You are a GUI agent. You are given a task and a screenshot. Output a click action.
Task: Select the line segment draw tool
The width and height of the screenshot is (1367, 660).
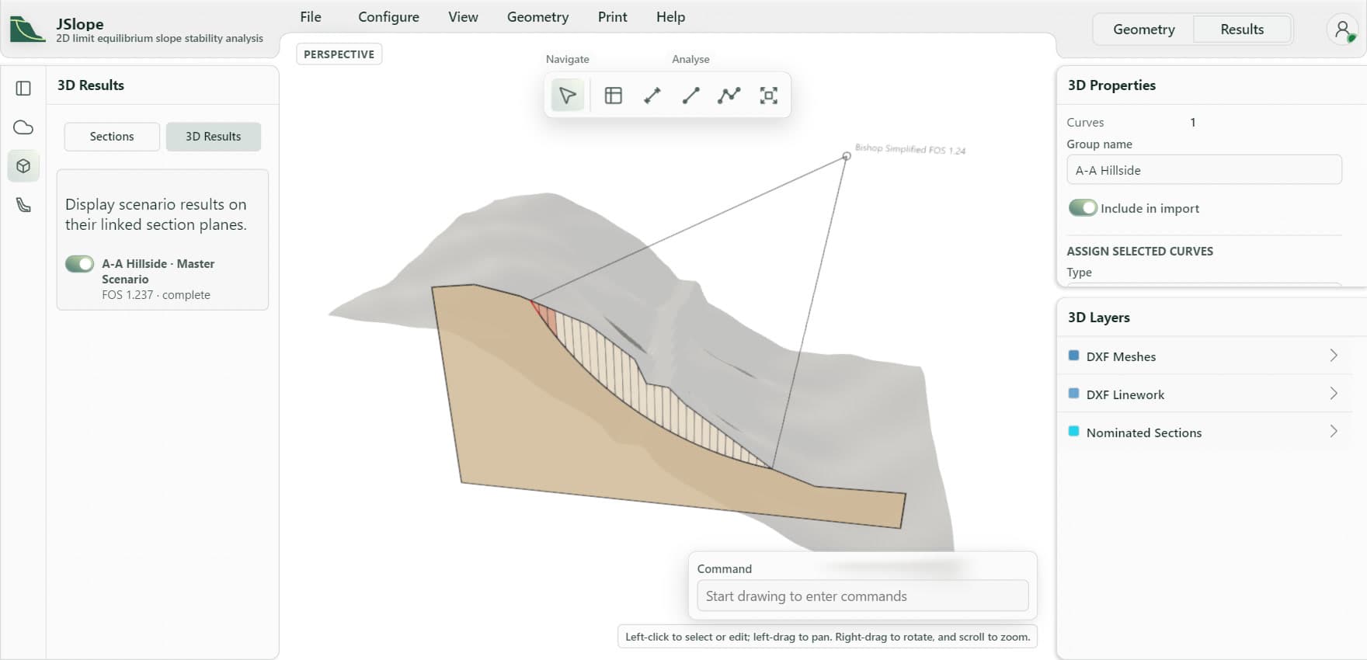click(690, 96)
